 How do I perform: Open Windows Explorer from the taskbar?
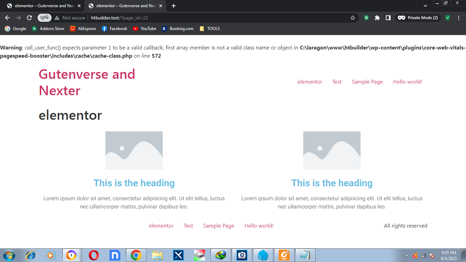click(157, 255)
